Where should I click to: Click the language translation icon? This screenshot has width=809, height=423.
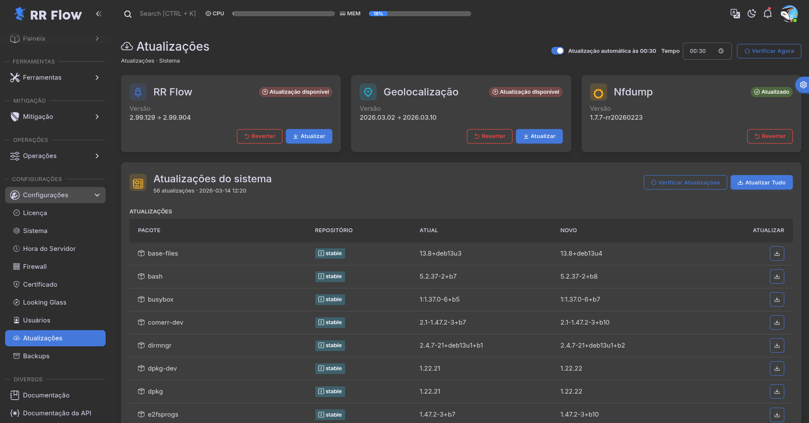pos(735,14)
